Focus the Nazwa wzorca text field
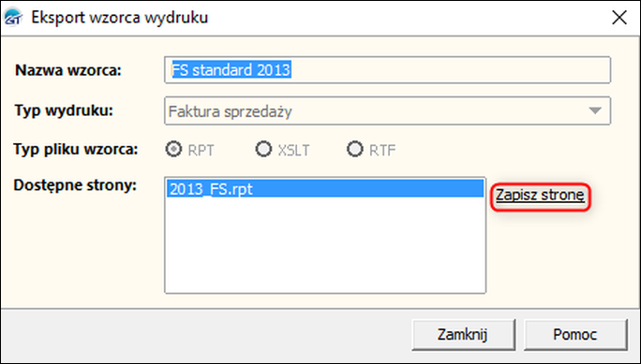The image size is (641, 364). click(387, 70)
